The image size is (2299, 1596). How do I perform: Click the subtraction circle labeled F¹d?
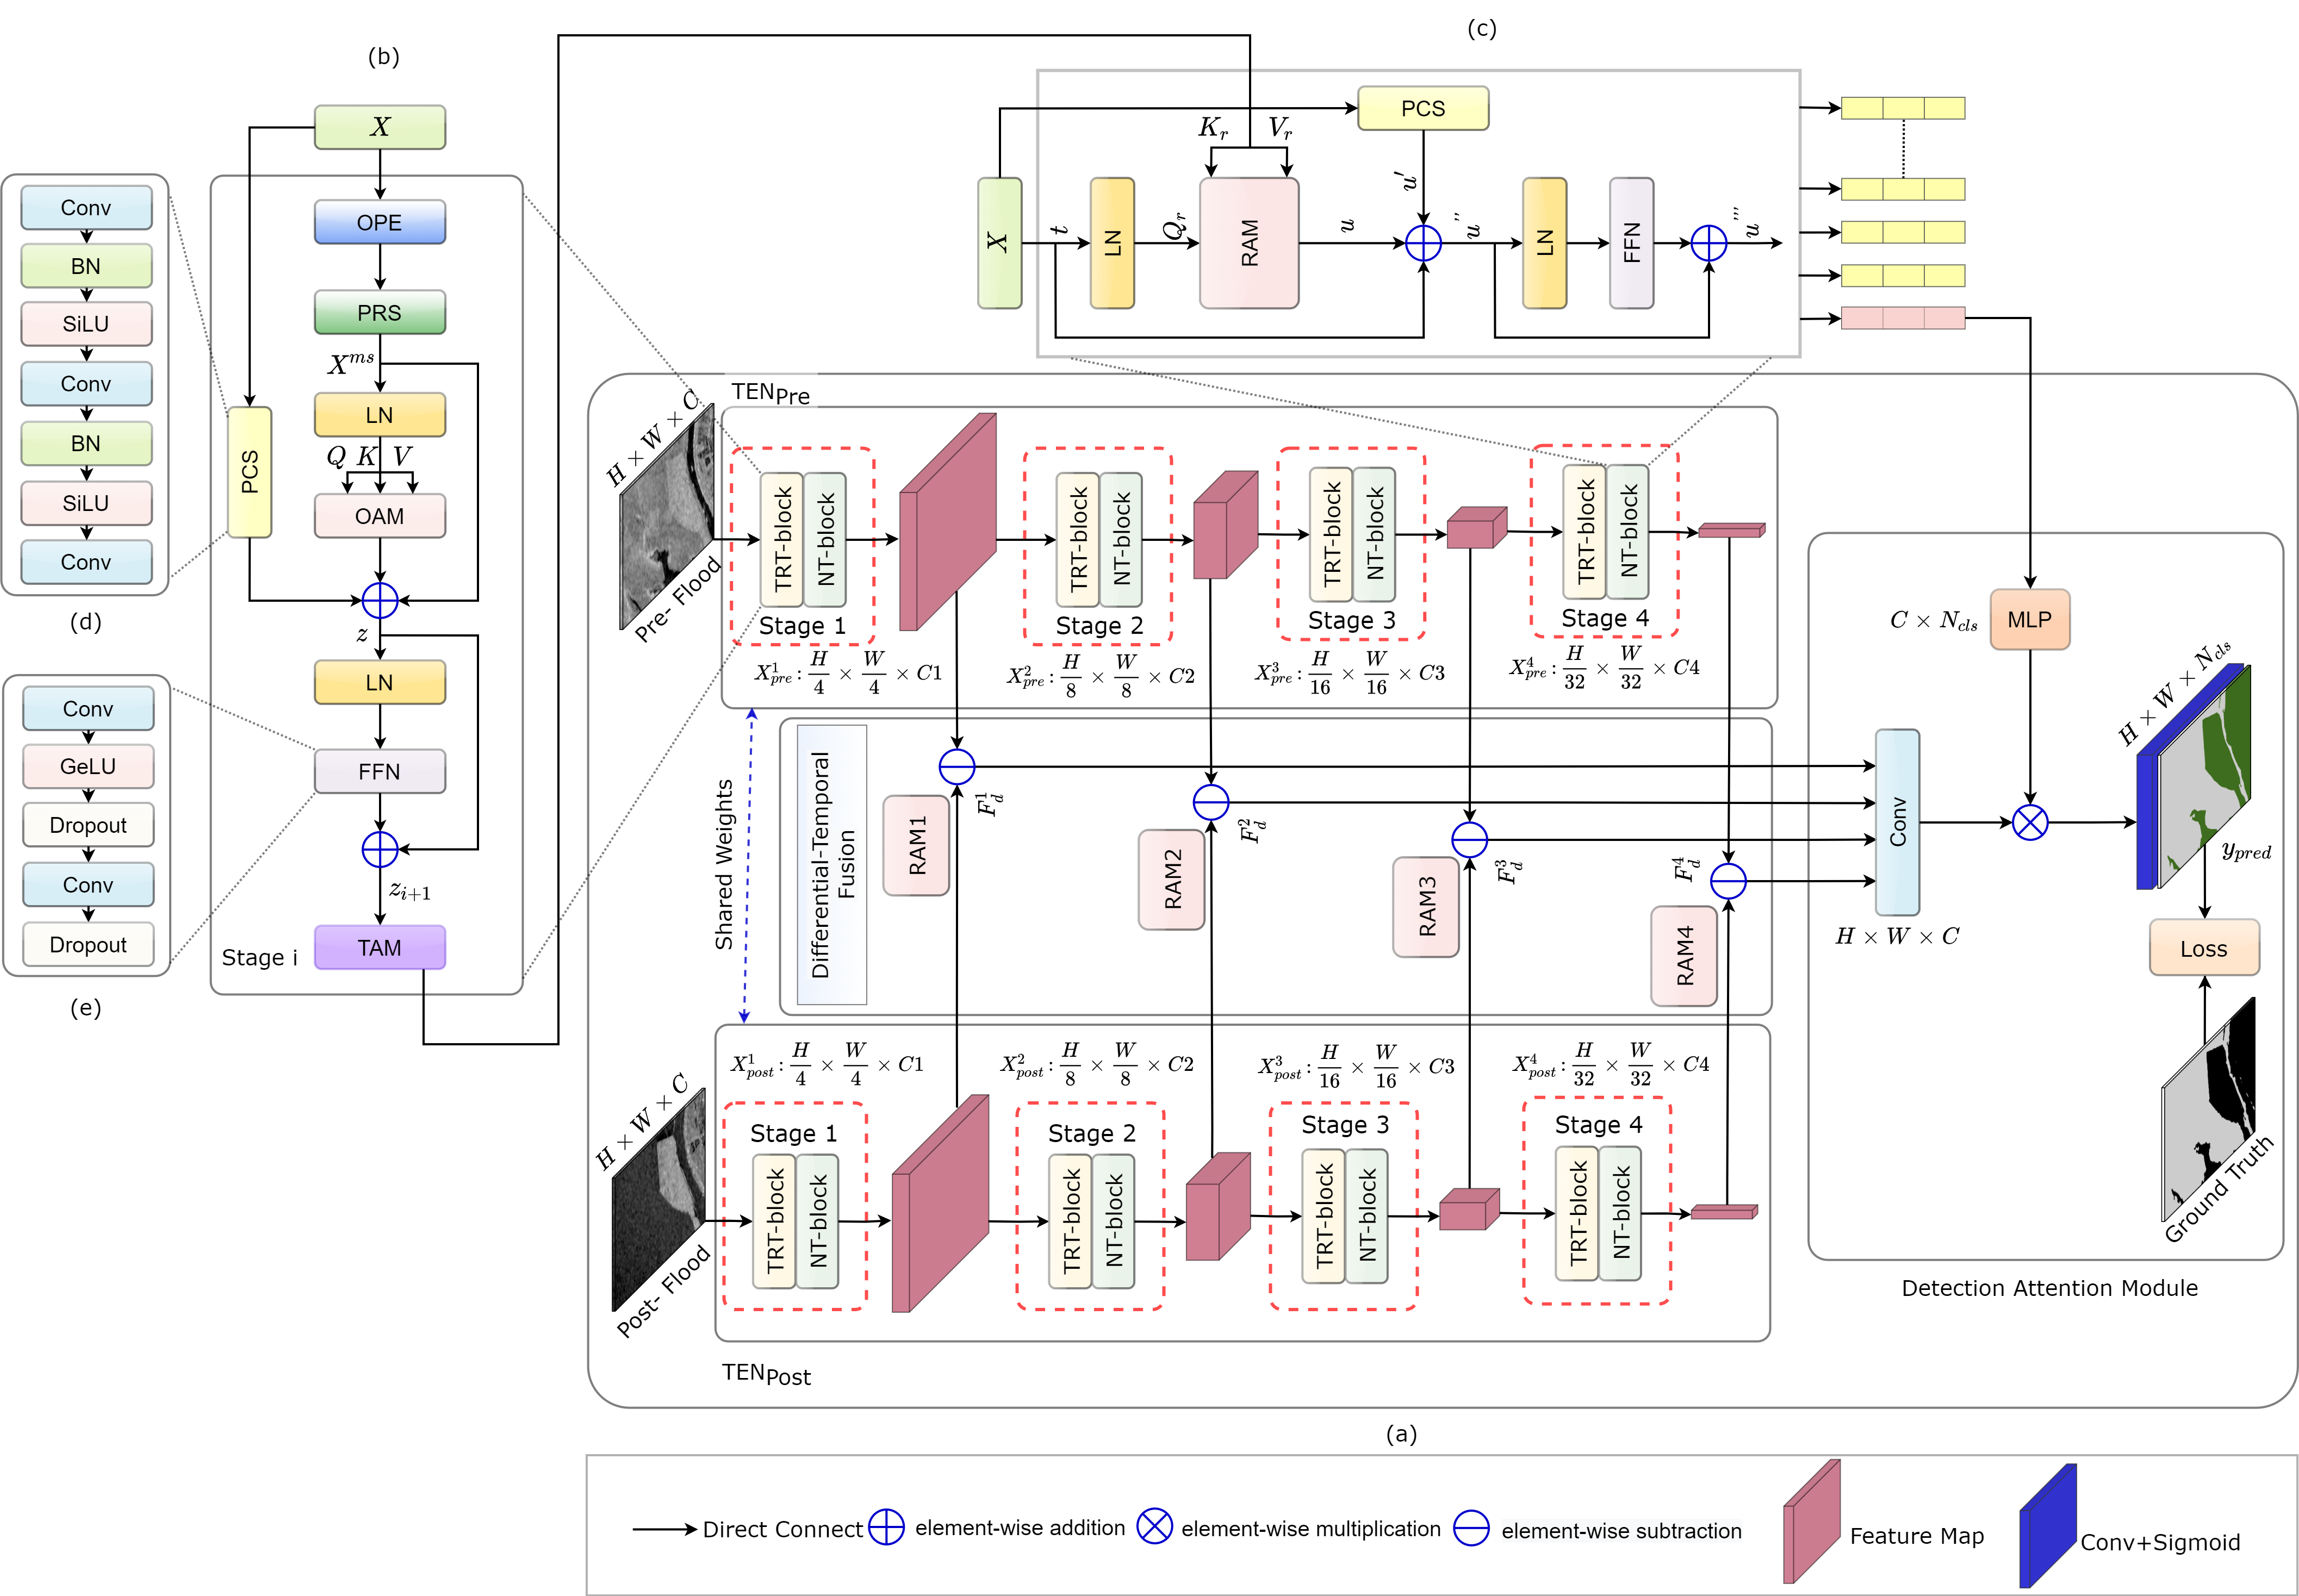point(957,767)
